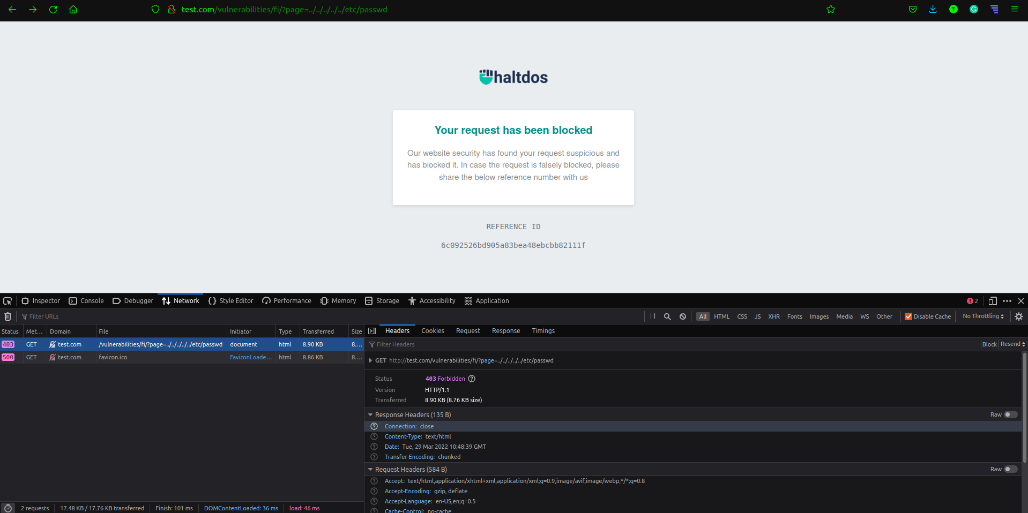Expand the GET request URL details
Screen dimensions: 1028x513
(370, 360)
